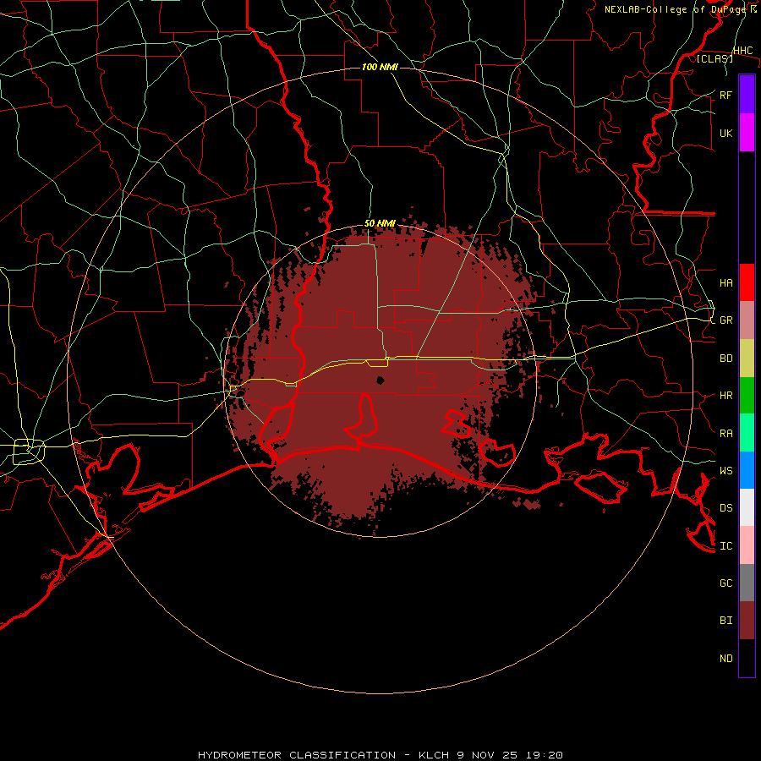Viewport: 761px width, 761px height.
Task: Click the WS blue legend swatch
Action: (747, 470)
